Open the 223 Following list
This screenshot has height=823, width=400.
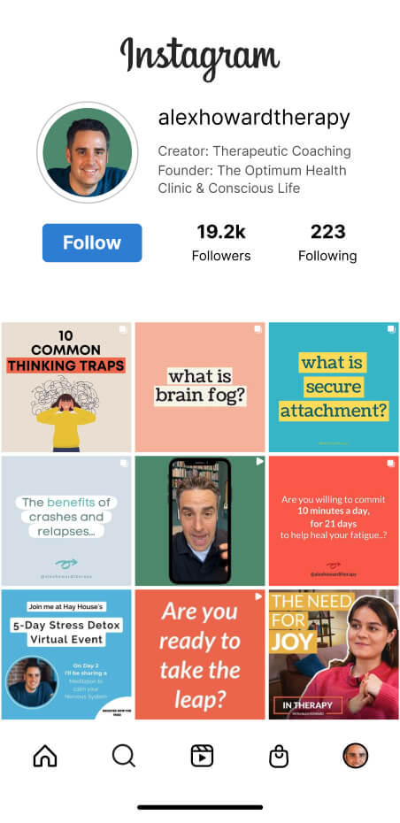pyautogui.click(x=327, y=242)
